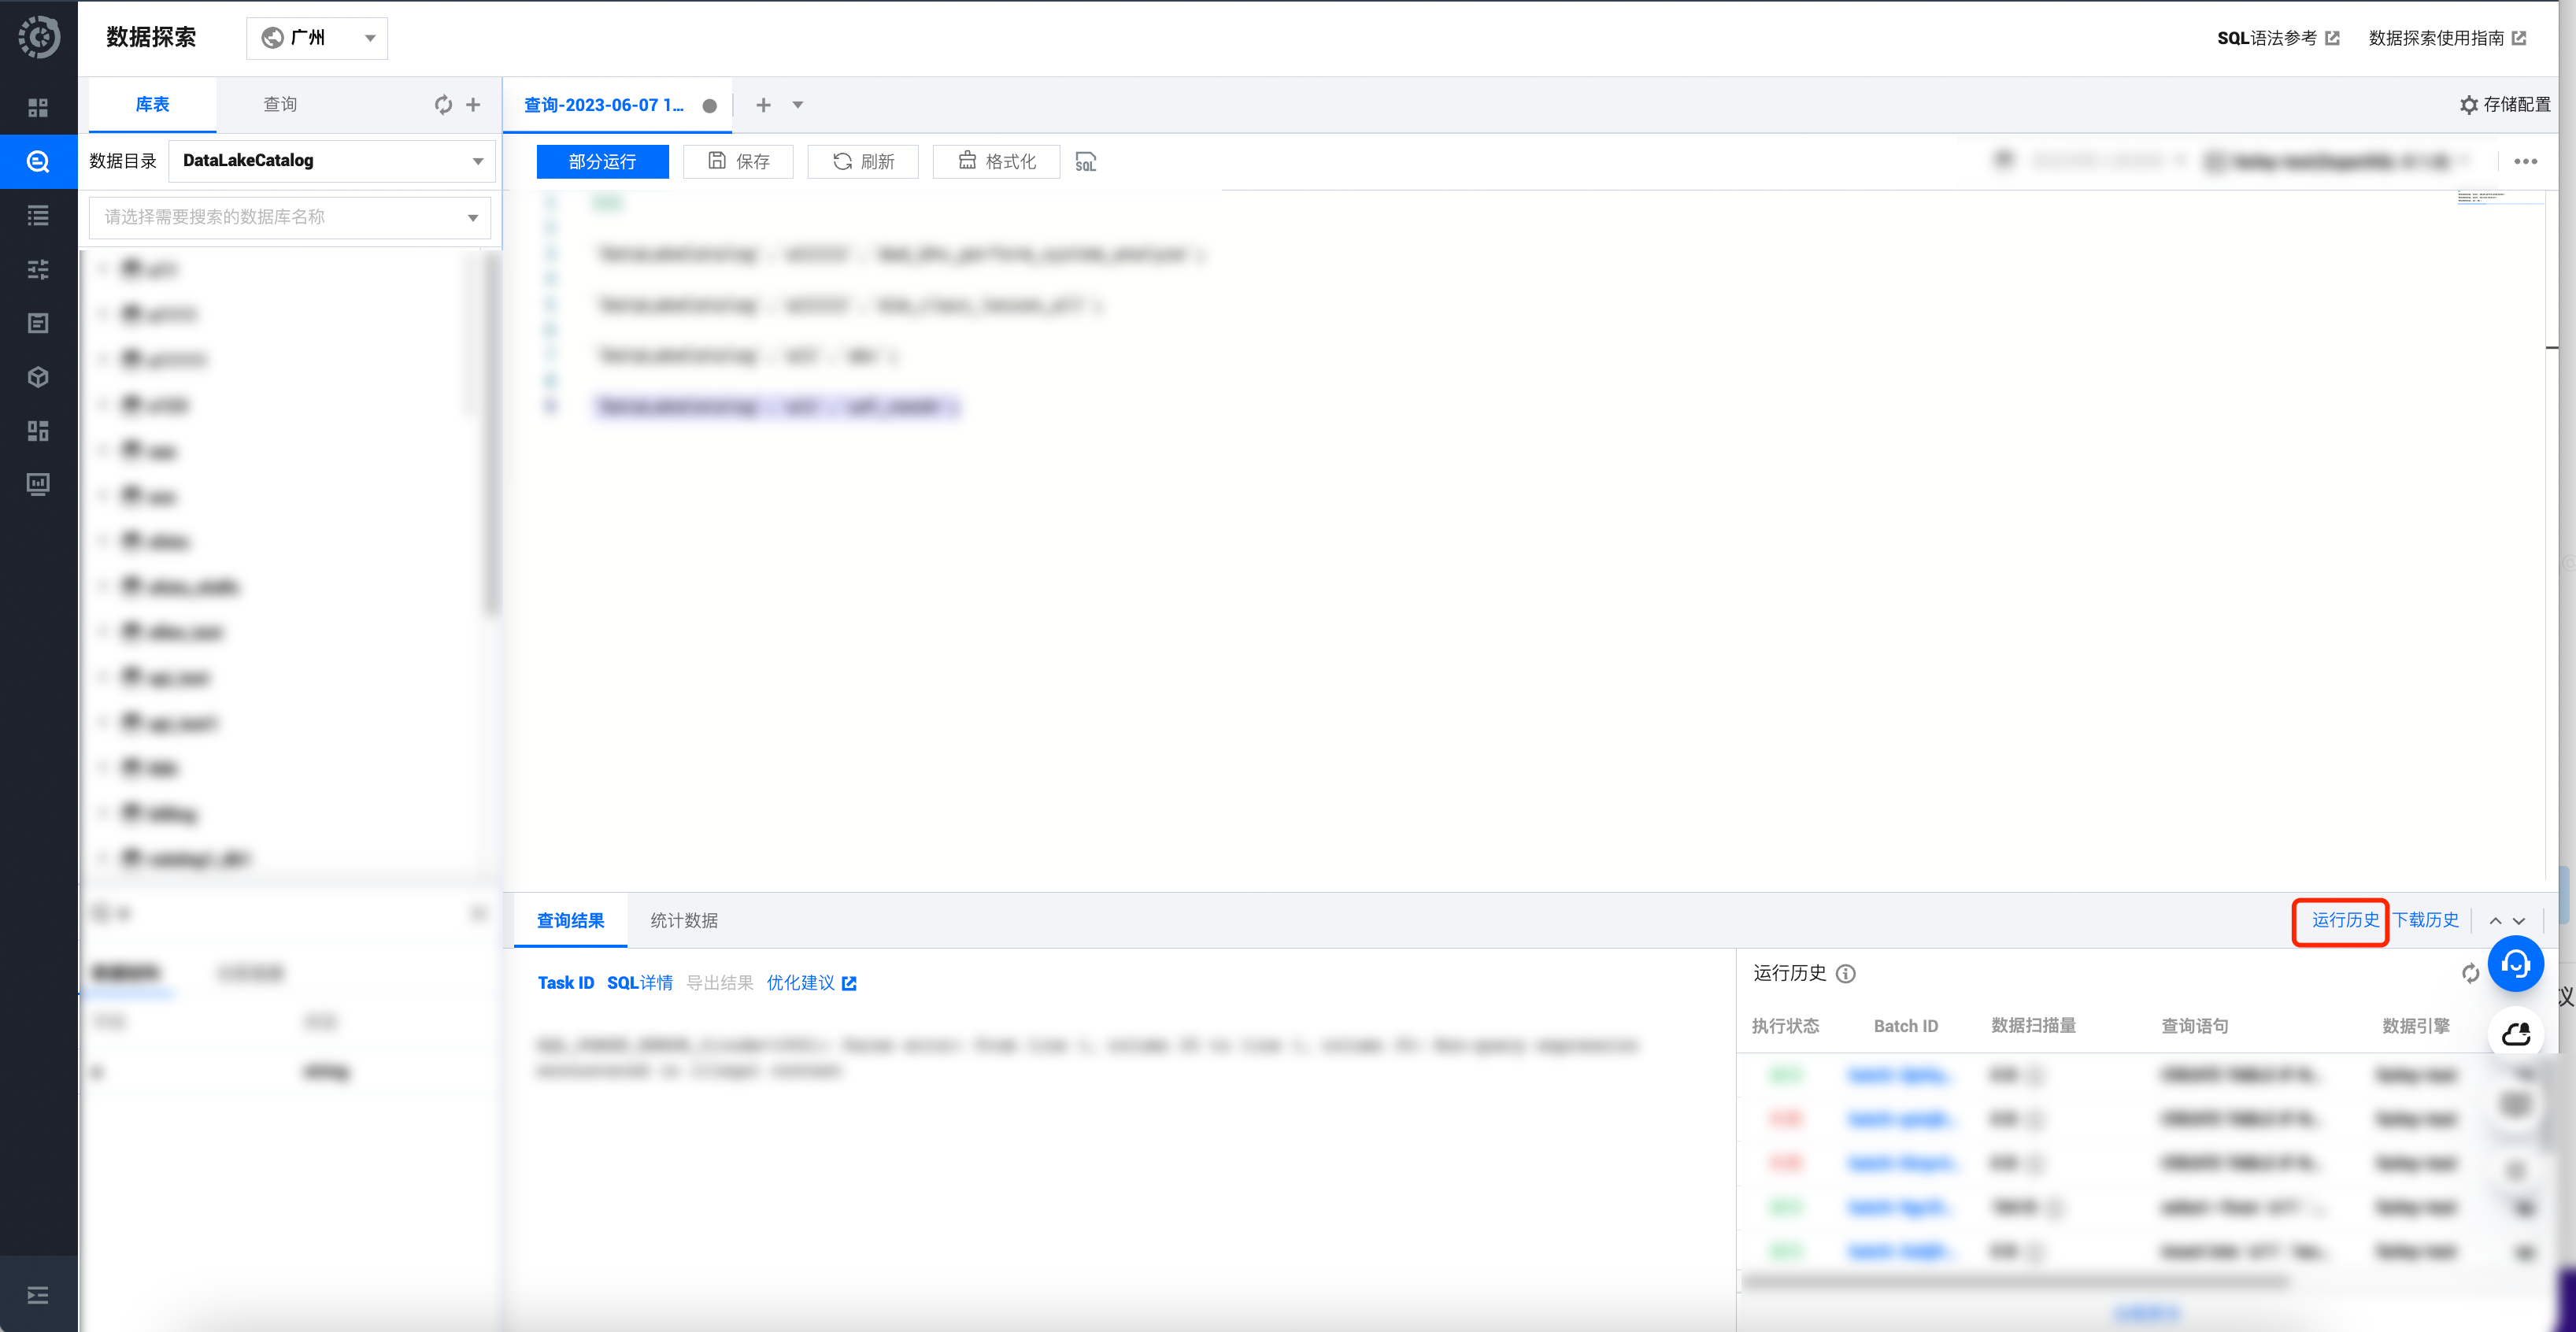The height and width of the screenshot is (1332, 2576).
Task: Expand the sidebar menu at bottom left
Action: click(38, 1295)
